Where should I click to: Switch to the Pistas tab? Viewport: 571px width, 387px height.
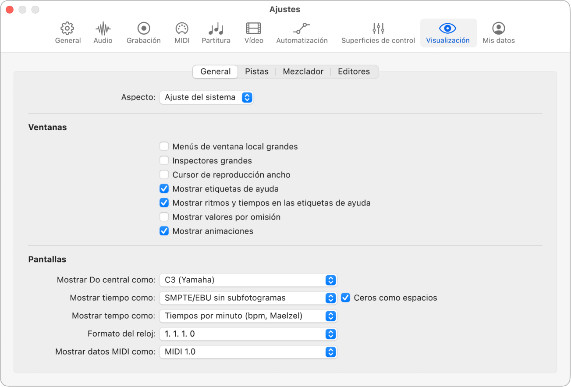pyautogui.click(x=256, y=71)
